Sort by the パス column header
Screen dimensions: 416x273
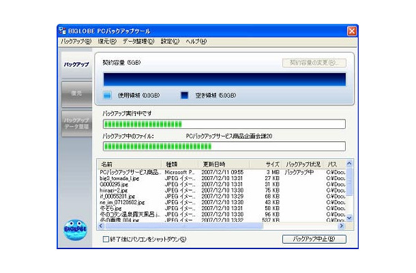coord(336,164)
